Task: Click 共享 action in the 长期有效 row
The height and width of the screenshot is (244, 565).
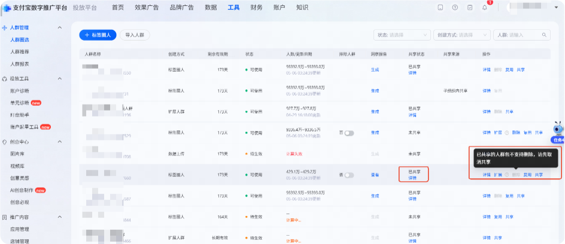Action: pos(497,238)
